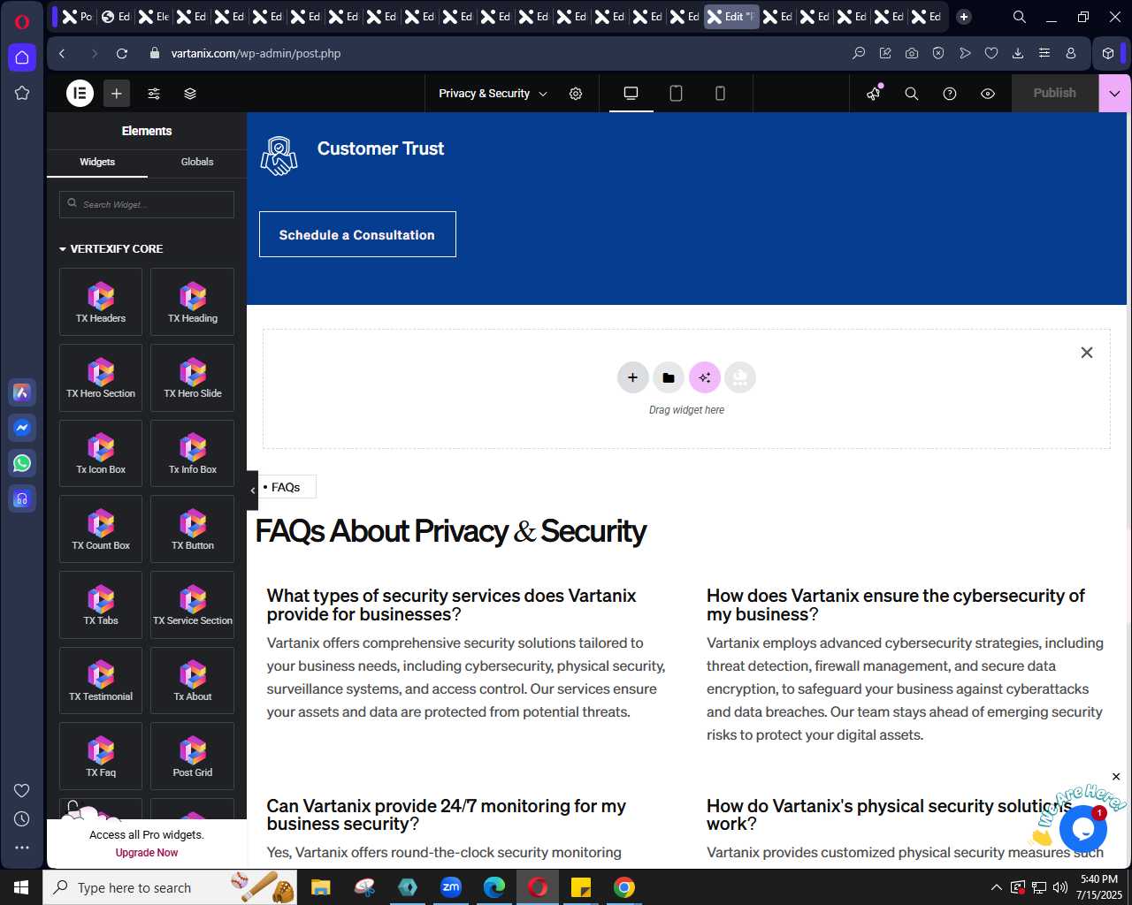Image resolution: width=1132 pixels, height=905 pixels.
Task: Open Site Settings sliders icon
Action: point(154,93)
